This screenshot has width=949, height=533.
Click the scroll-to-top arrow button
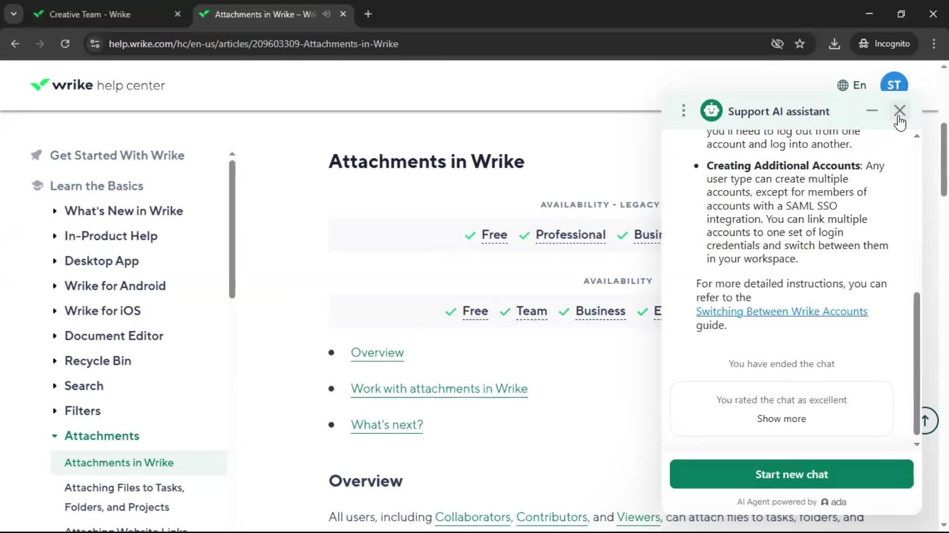click(928, 420)
